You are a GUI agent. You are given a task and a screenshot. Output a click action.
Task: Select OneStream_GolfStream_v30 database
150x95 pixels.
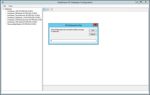point(24,18)
